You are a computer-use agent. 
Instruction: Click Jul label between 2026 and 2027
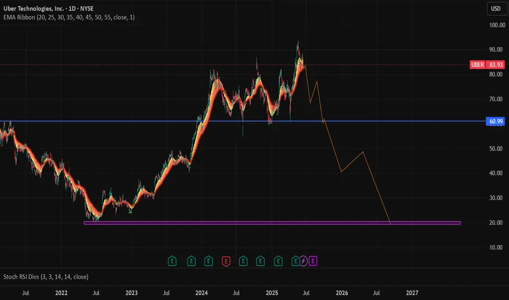(x=376, y=293)
